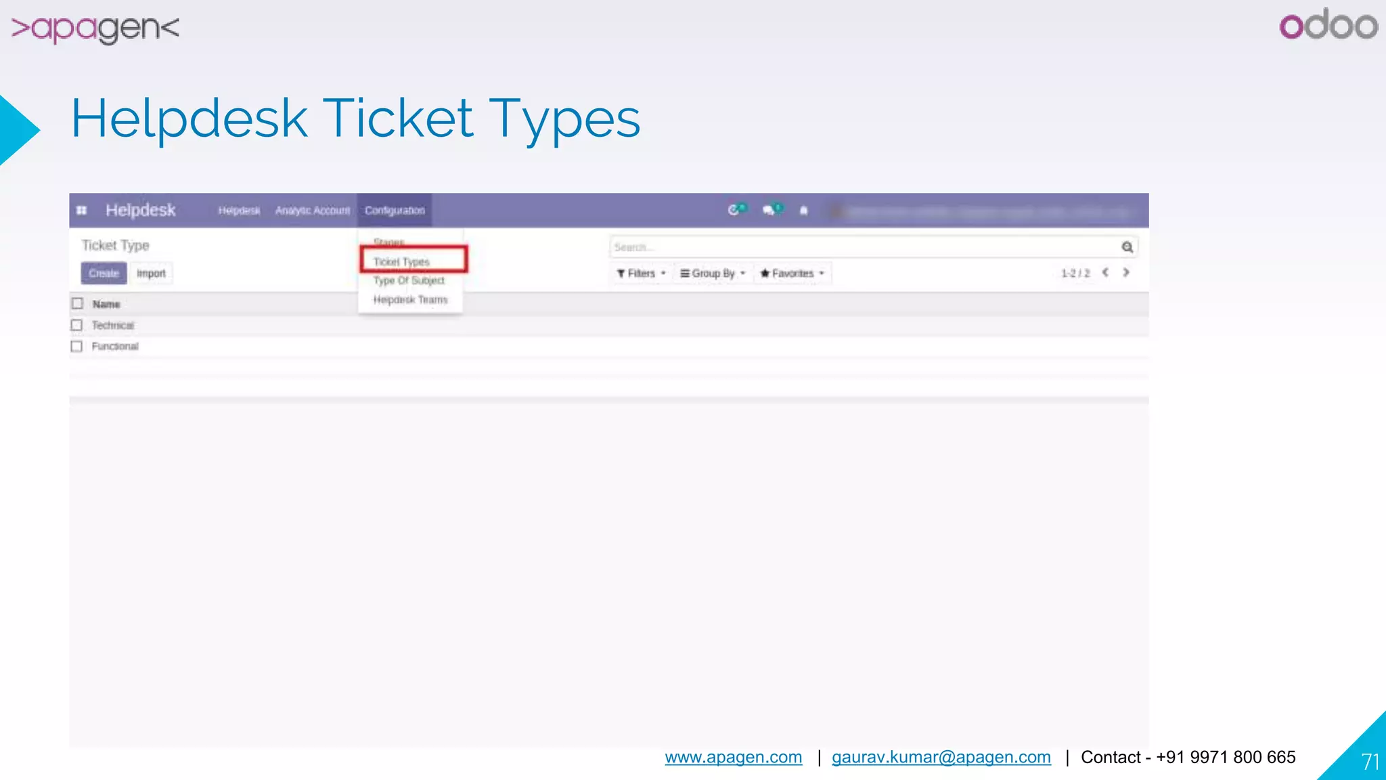Screen dimensions: 1386x780
Task: Open the Configuration menu
Action: pos(395,211)
